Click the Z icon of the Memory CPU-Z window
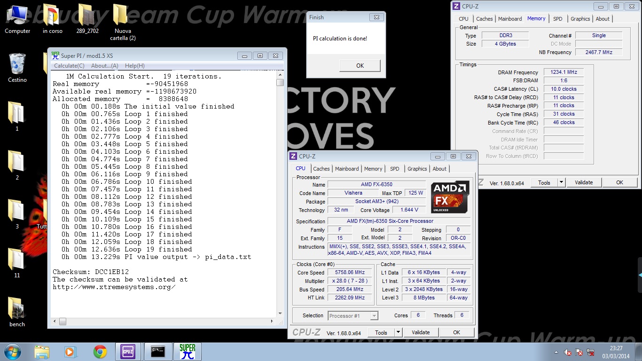 (x=456, y=7)
